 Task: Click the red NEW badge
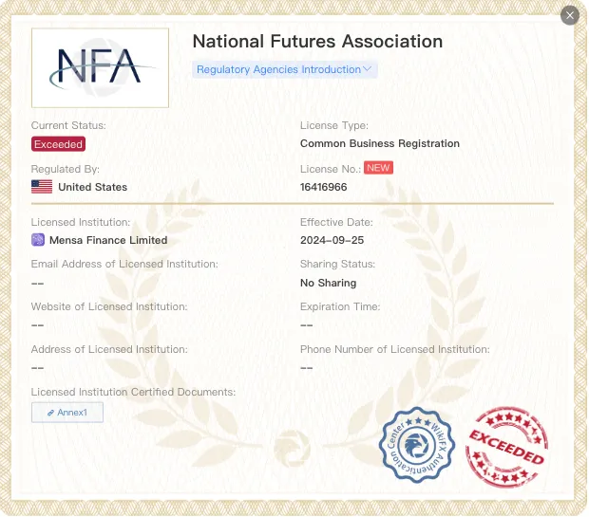click(x=378, y=168)
